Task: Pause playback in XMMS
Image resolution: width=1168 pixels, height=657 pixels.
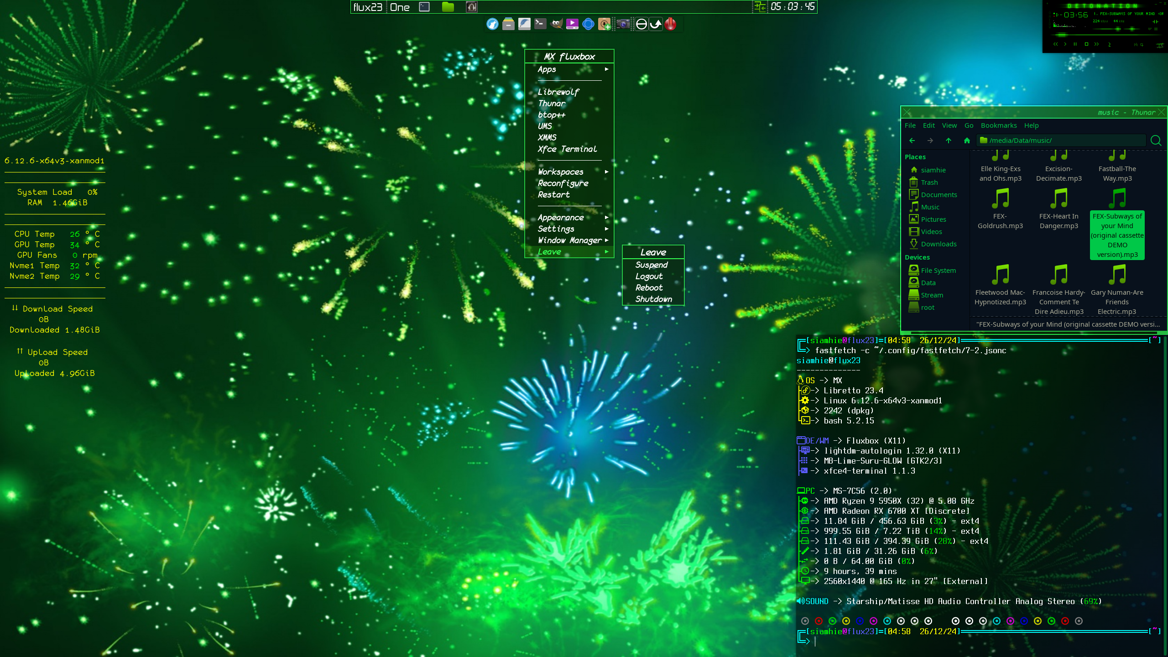Action: coord(1075,44)
